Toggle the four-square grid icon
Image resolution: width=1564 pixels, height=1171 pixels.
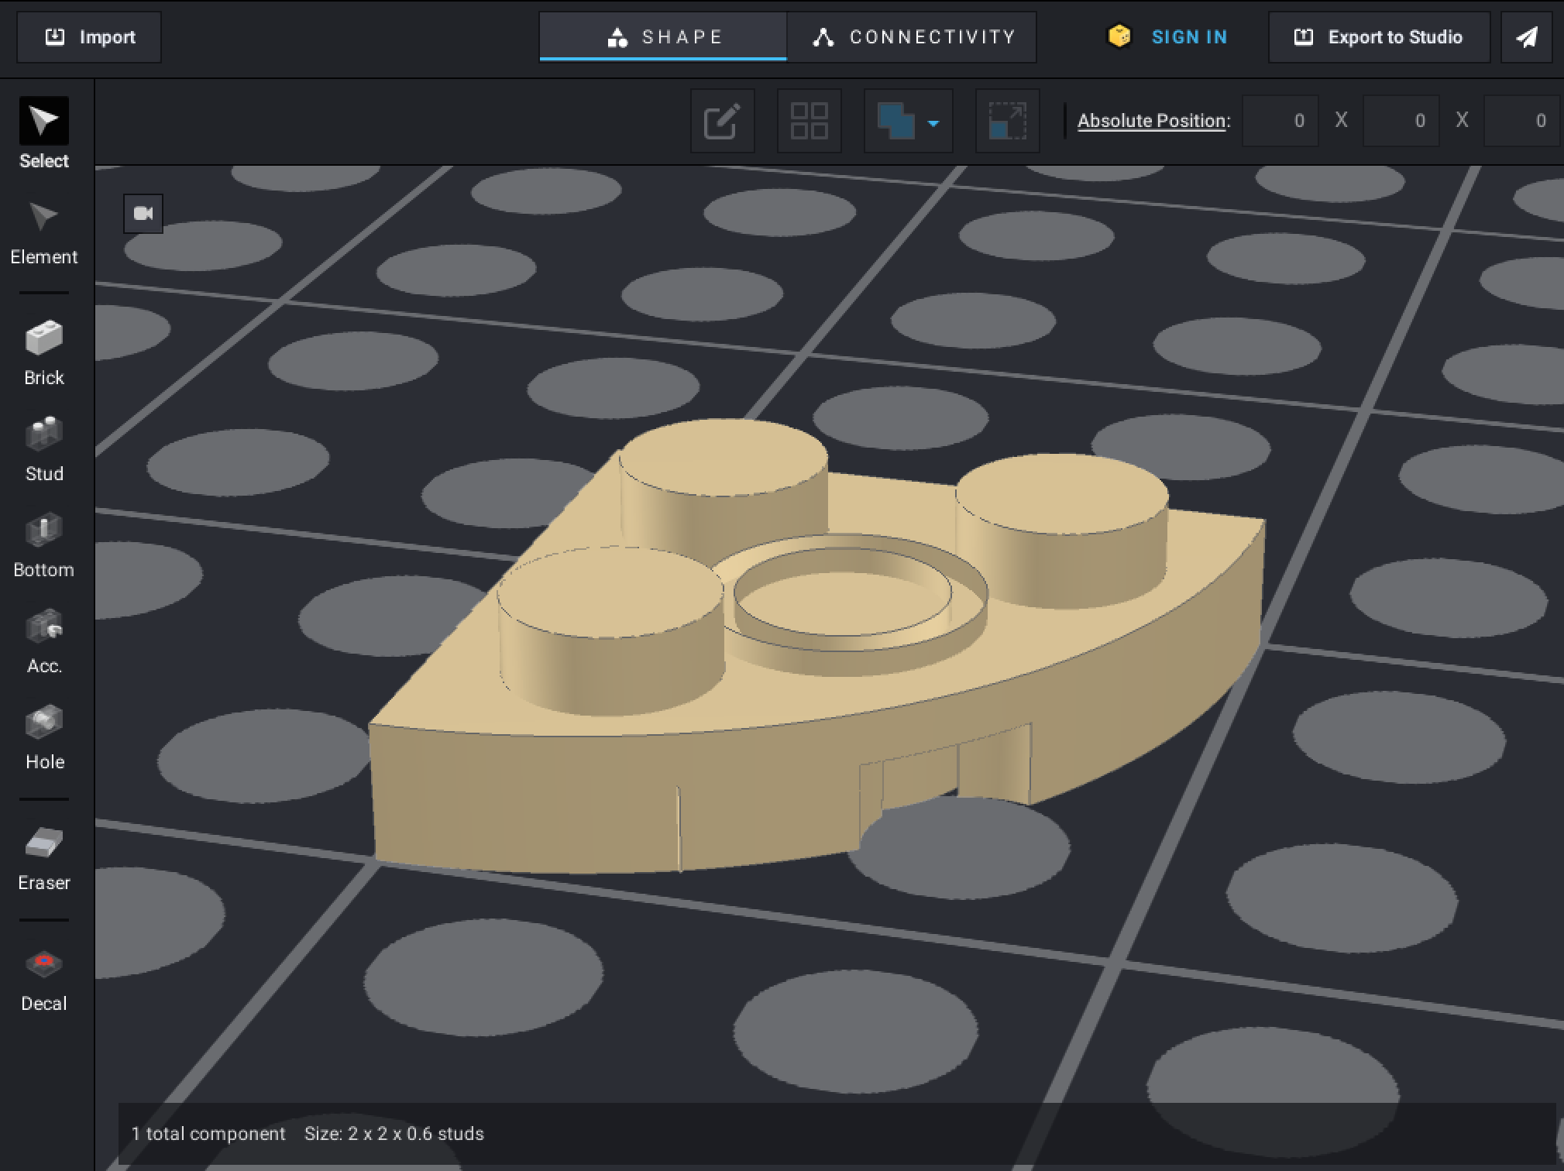[809, 122]
